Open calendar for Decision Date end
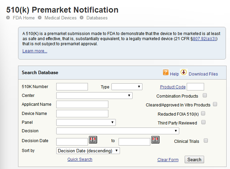The image size is (230, 169). click(x=155, y=139)
